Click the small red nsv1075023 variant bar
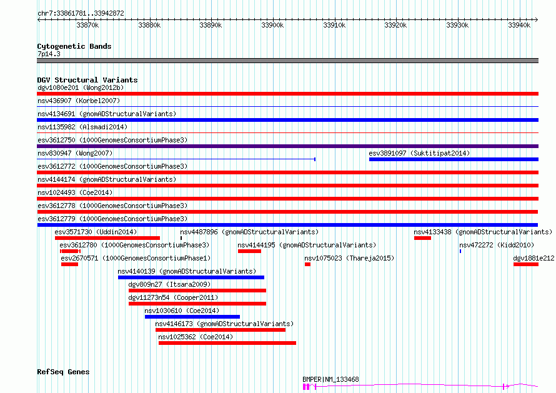 point(307,264)
